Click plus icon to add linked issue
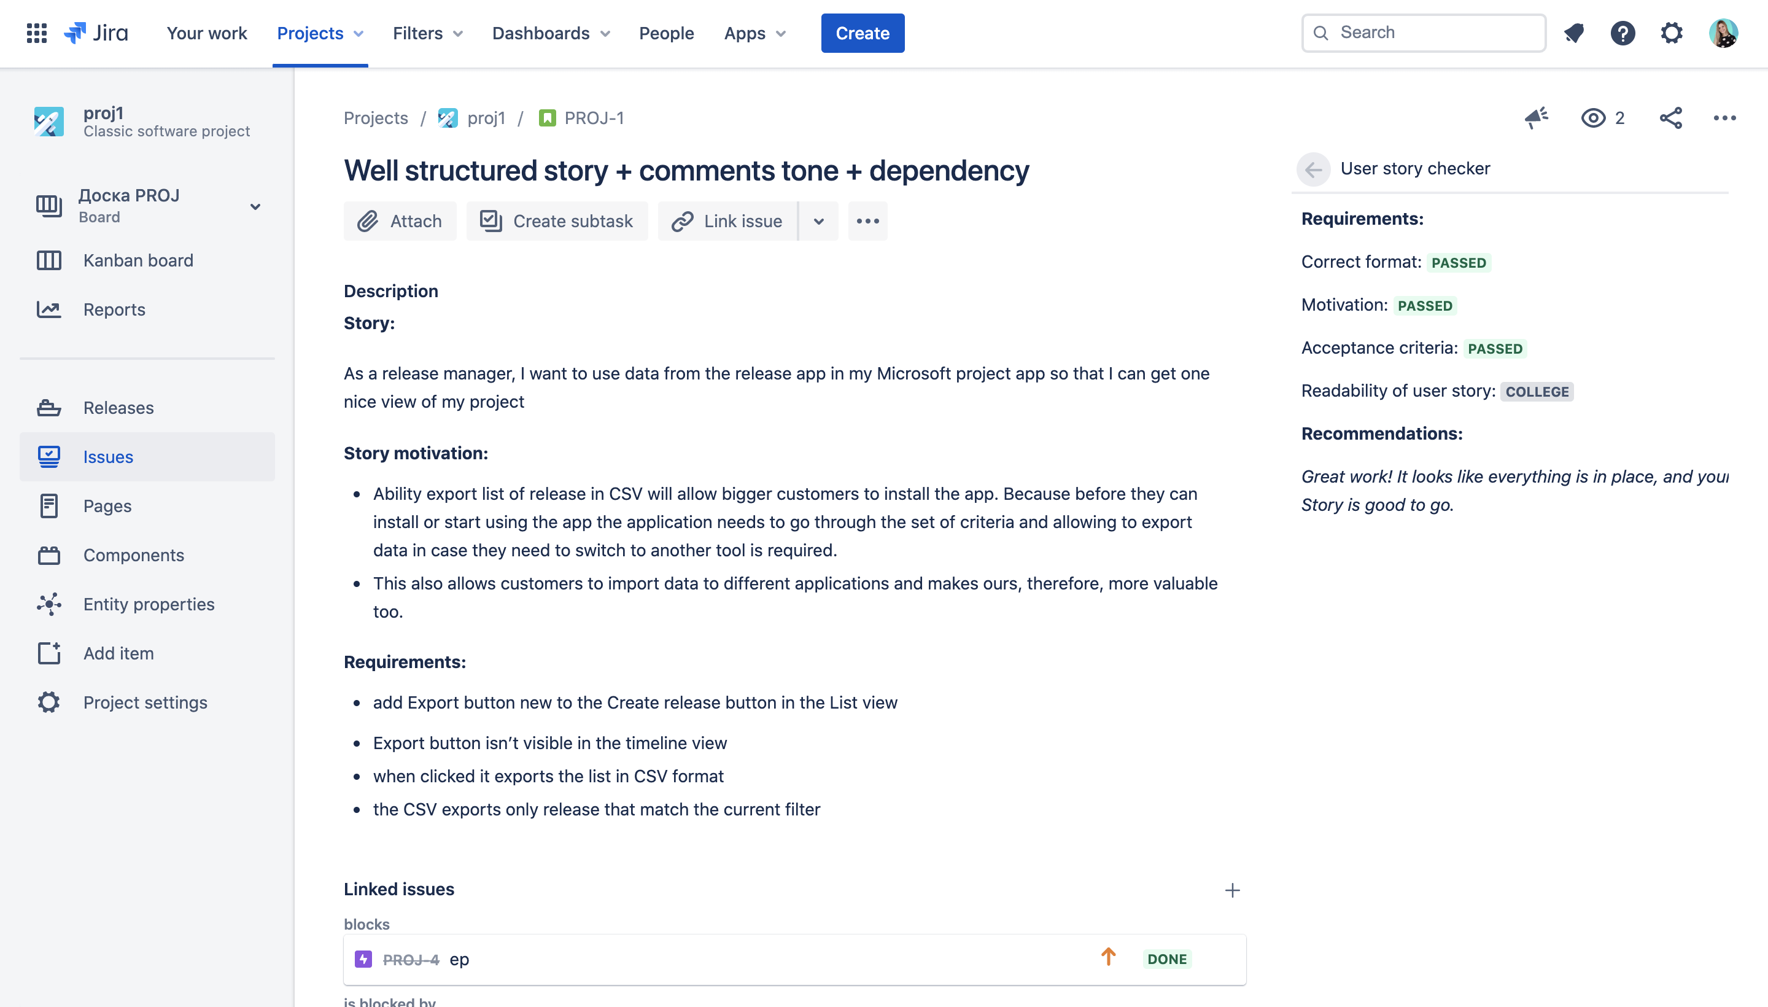 tap(1232, 890)
